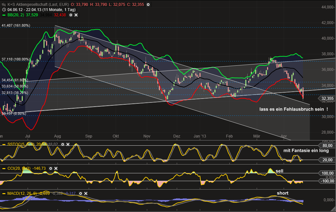Screen dimensions: 336x212
Task: Click the MACD value -0,699
Action: click(44, 193)
